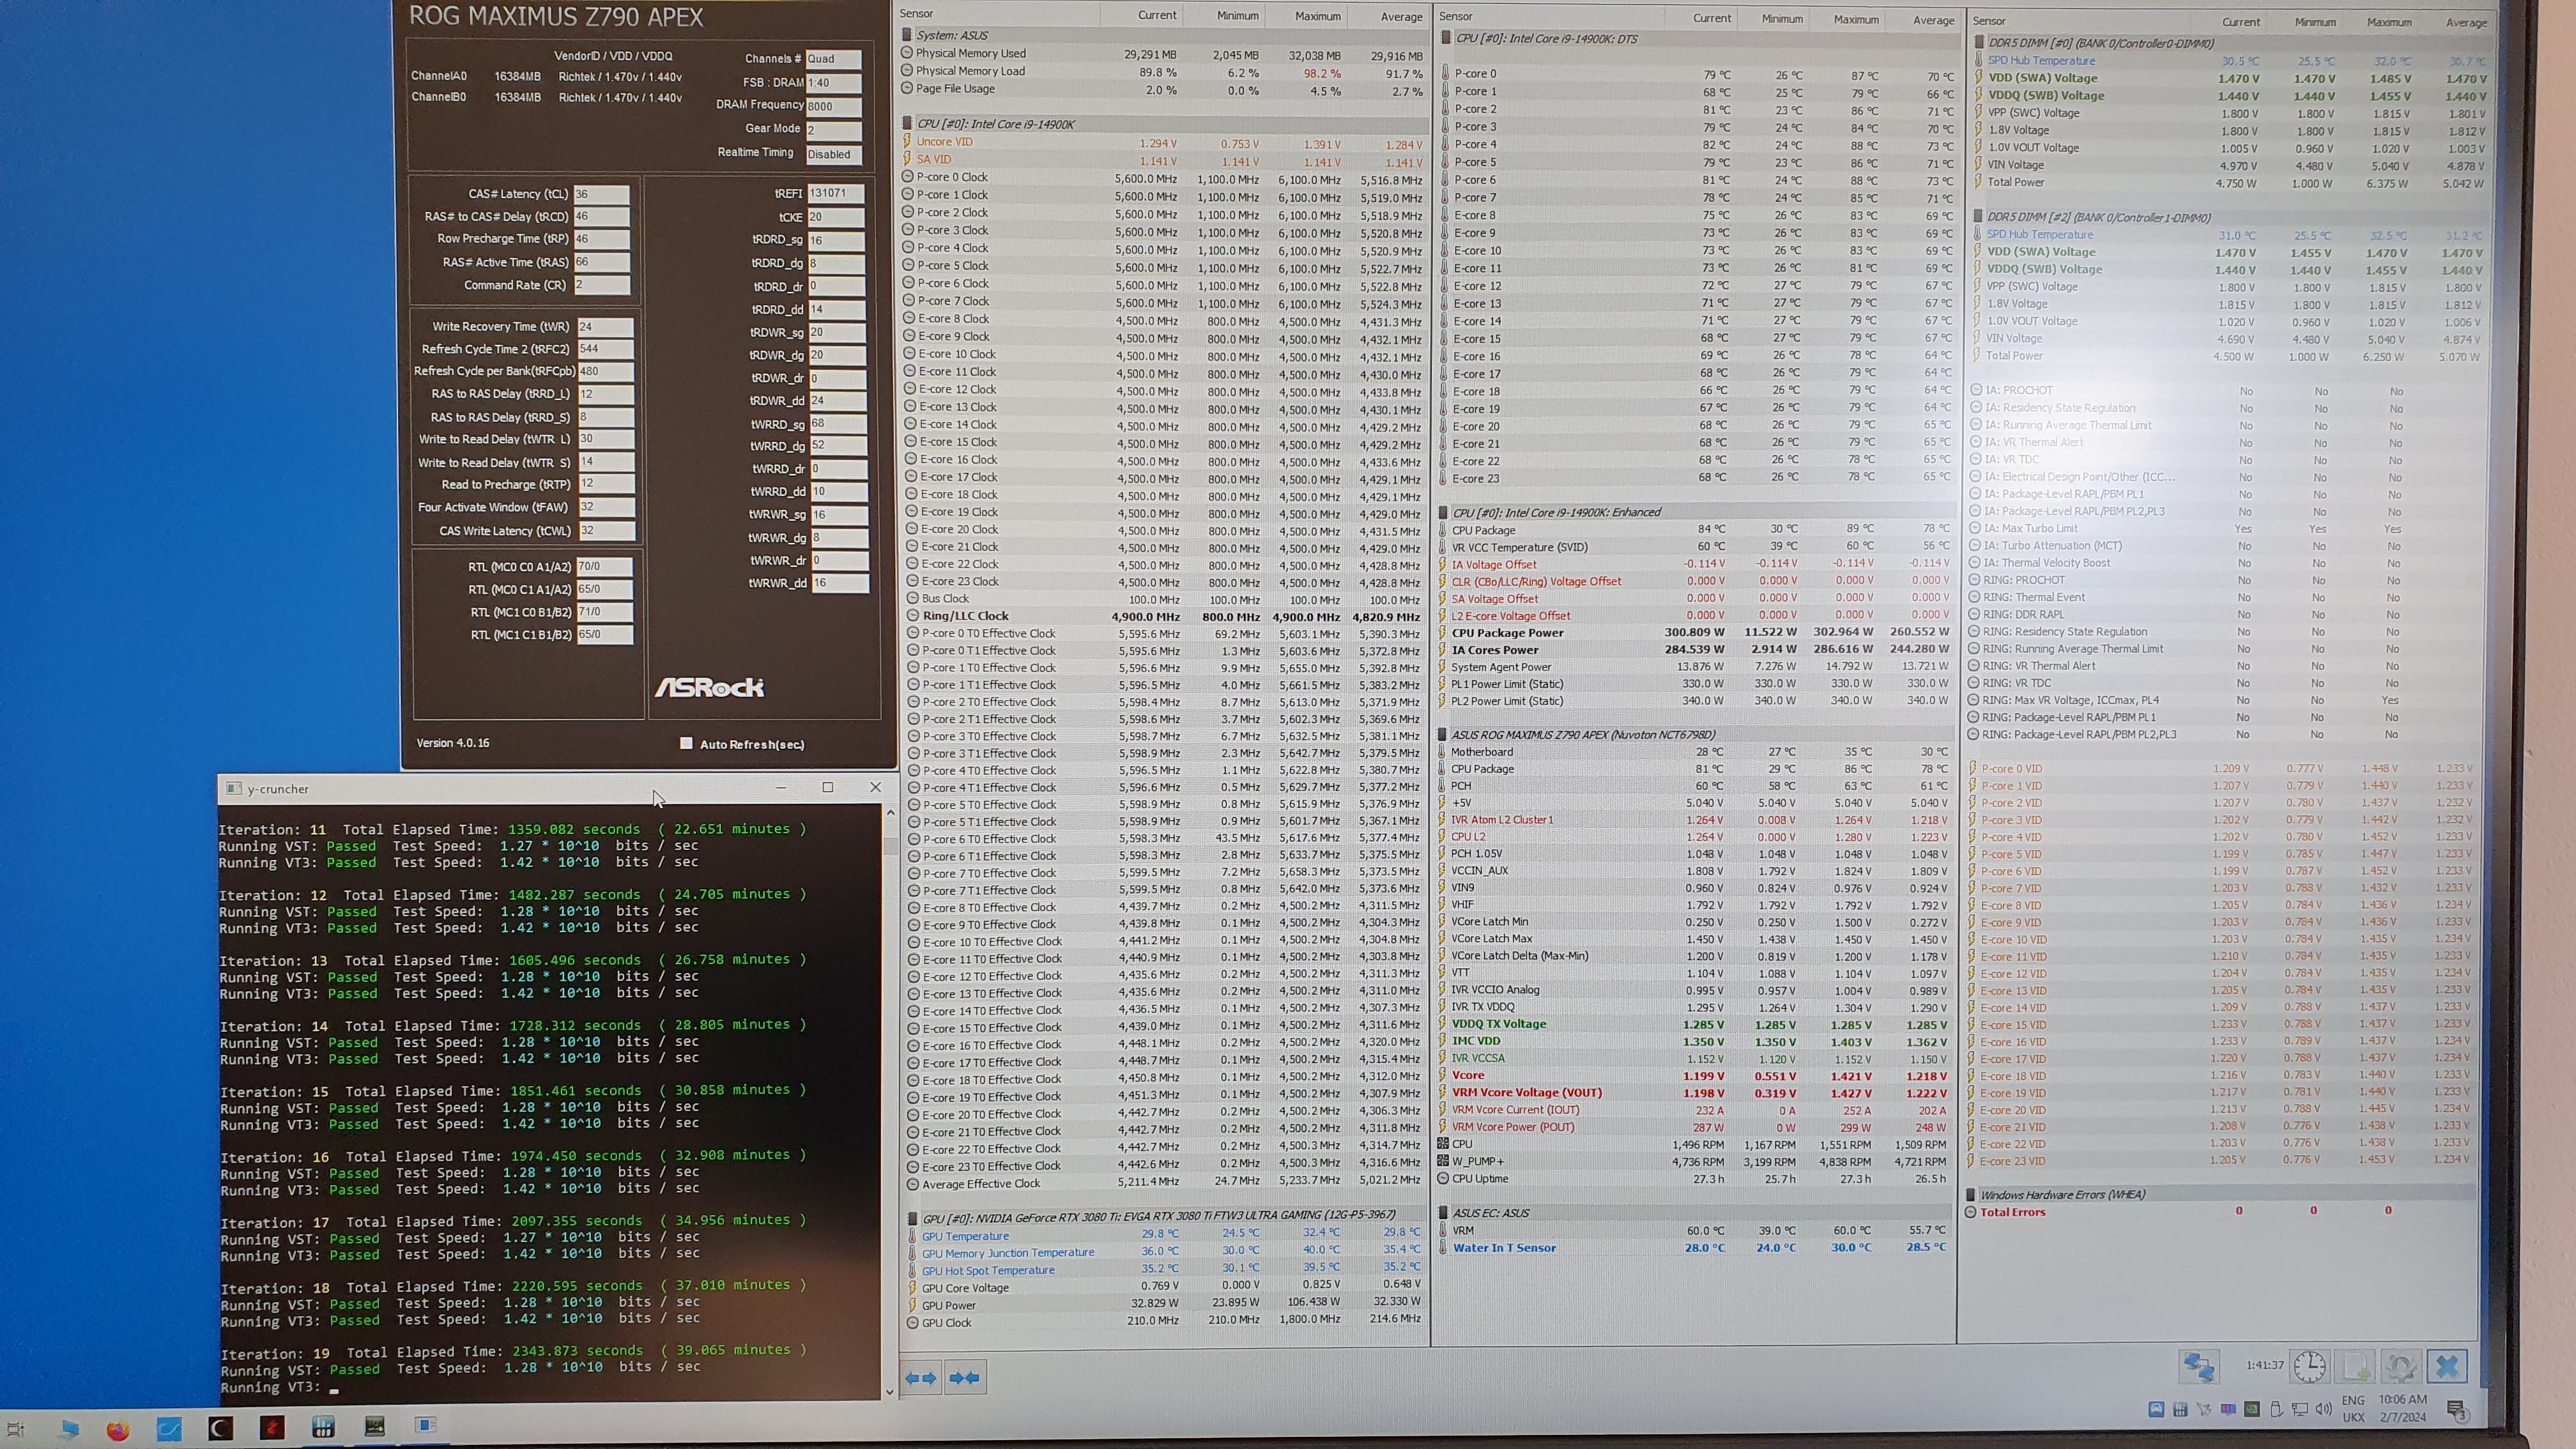Click the console window icon on taskbar

(x=426, y=1425)
